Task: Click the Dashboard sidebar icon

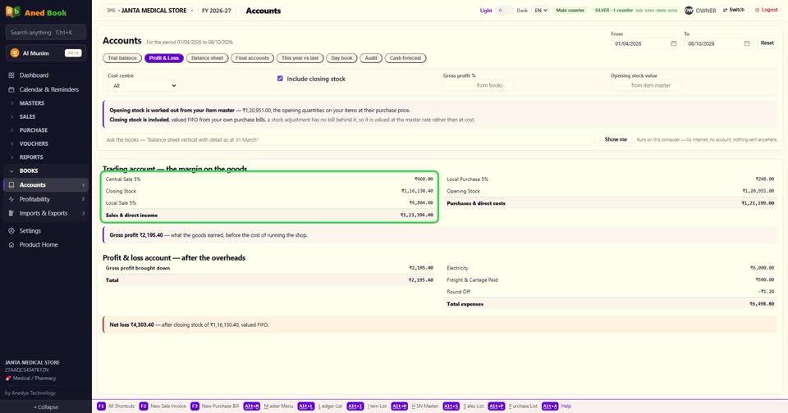Action: click(x=11, y=75)
